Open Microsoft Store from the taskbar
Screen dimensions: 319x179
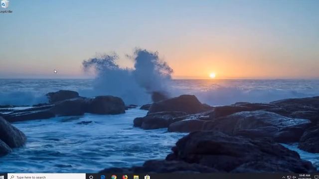pyautogui.click(x=147, y=177)
